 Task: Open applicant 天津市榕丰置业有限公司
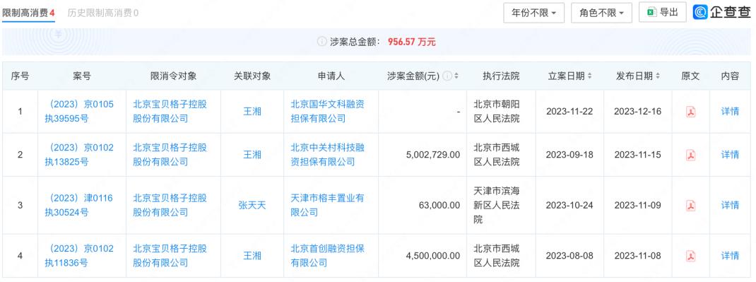click(x=327, y=205)
